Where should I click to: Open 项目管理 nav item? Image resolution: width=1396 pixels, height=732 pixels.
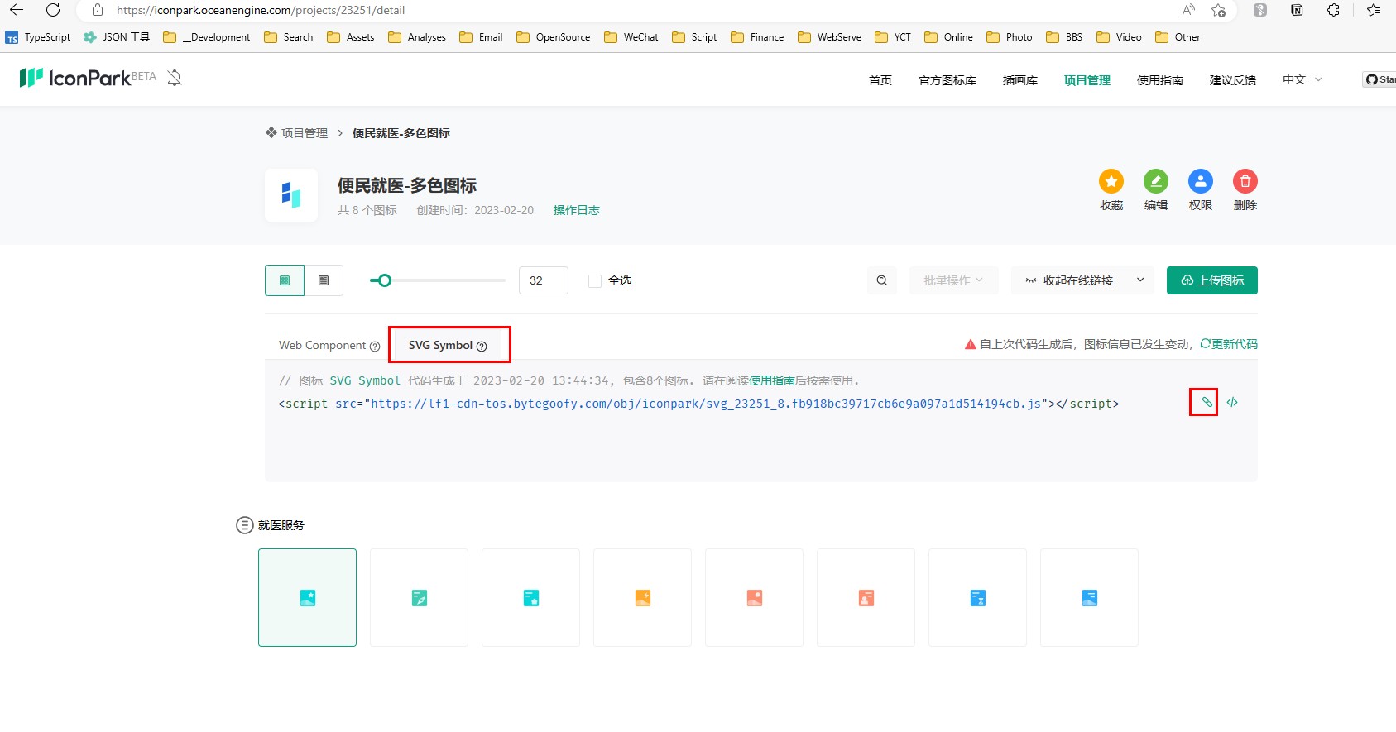pyautogui.click(x=1087, y=80)
